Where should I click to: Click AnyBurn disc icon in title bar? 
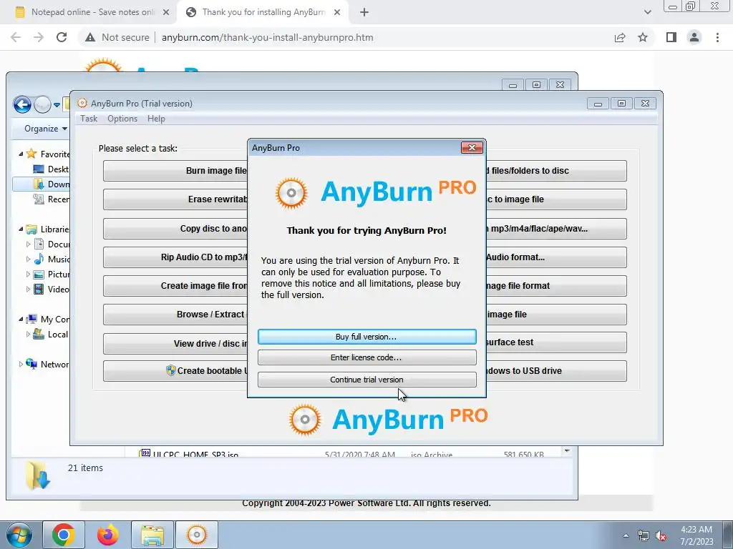(82, 103)
